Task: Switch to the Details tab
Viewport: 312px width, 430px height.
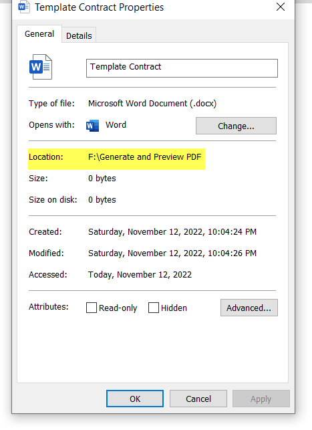Action: [79, 35]
